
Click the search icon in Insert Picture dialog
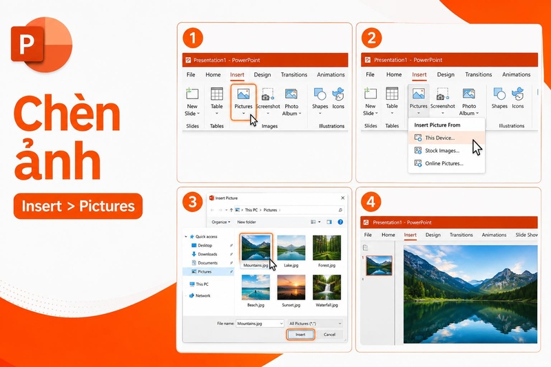[x=340, y=210]
